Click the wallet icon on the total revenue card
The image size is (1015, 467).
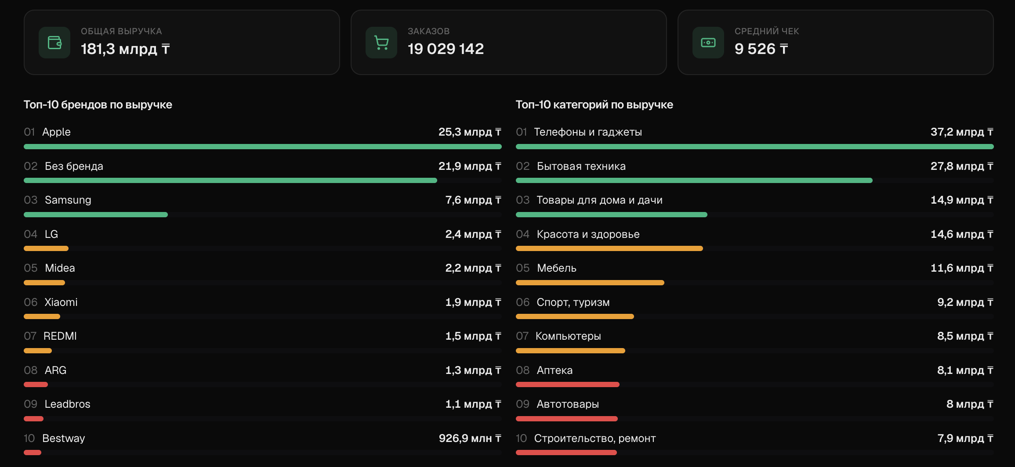pos(54,43)
